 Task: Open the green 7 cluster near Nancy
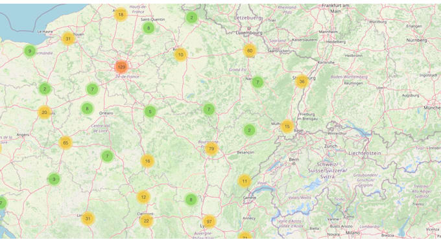click(x=257, y=82)
